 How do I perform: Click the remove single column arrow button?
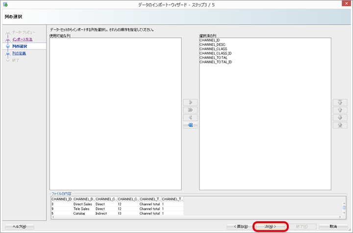pyautogui.click(x=190, y=118)
